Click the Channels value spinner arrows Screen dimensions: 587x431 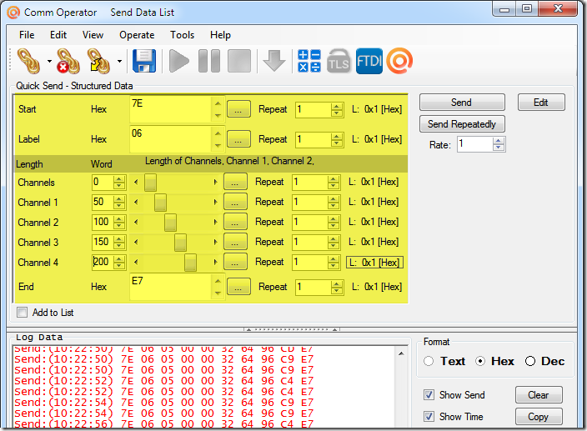(x=119, y=183)
